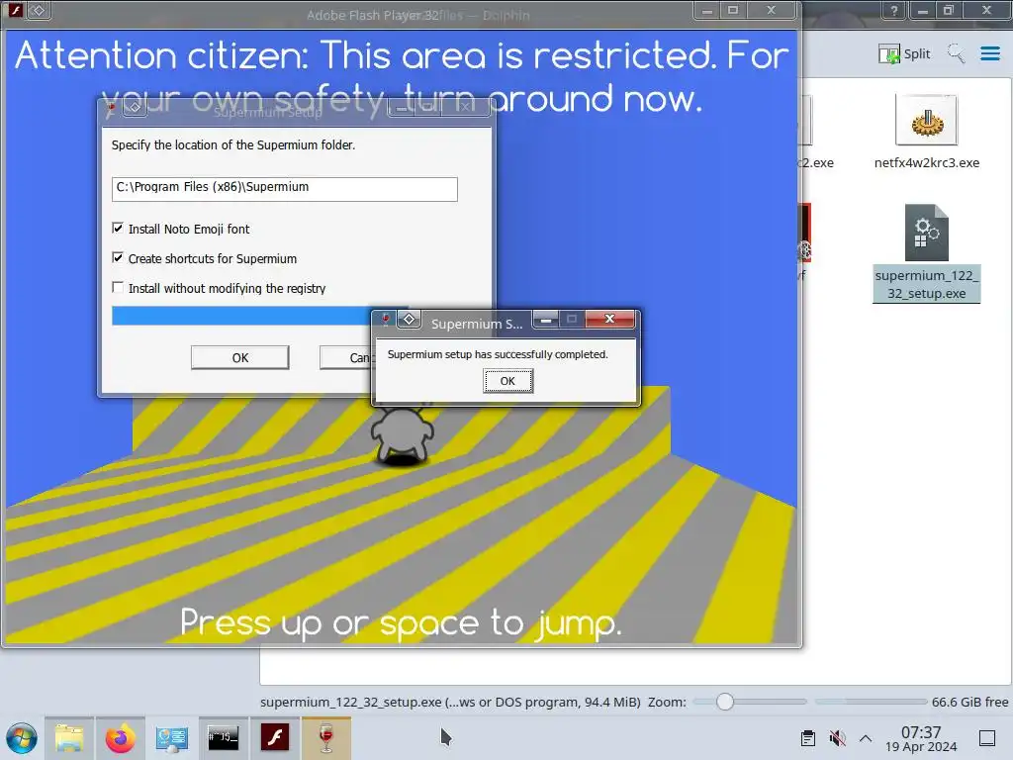The height and width of the screenshot is (760, 1013).
Task: Click the supermium_122_32_setup.exe file label
Action: click(x=926, y=284)
